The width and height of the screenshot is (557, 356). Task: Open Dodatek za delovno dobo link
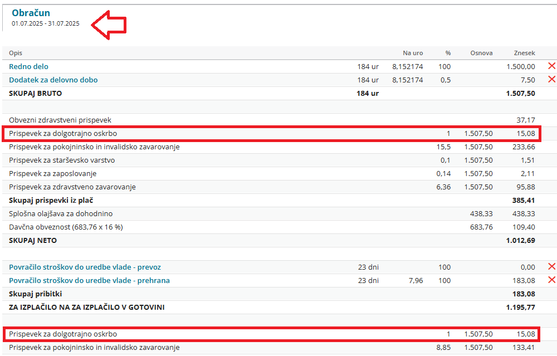coord(53,80)
